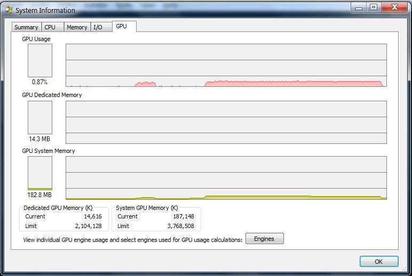
Task: Click the 14.3 MB value label
Action: [39, 139]
